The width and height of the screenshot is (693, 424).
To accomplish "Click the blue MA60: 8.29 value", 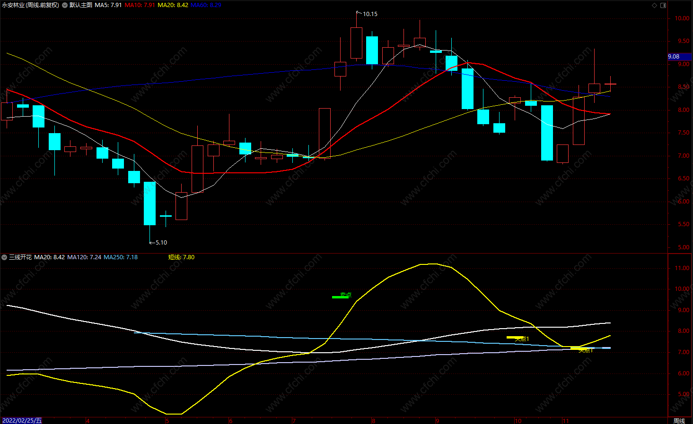I will pyautogui.click(x=206, y=5).
